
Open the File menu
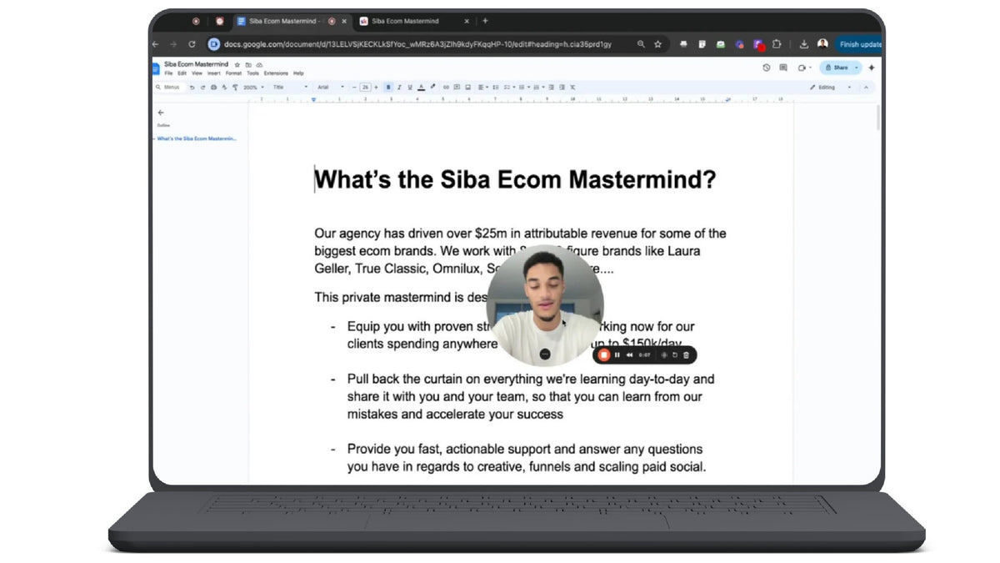click(168, 73)
